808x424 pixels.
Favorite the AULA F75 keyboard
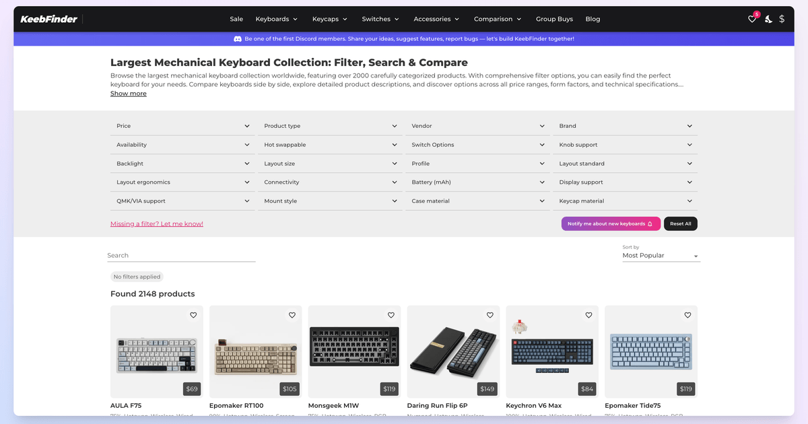(x=193, y=315)
